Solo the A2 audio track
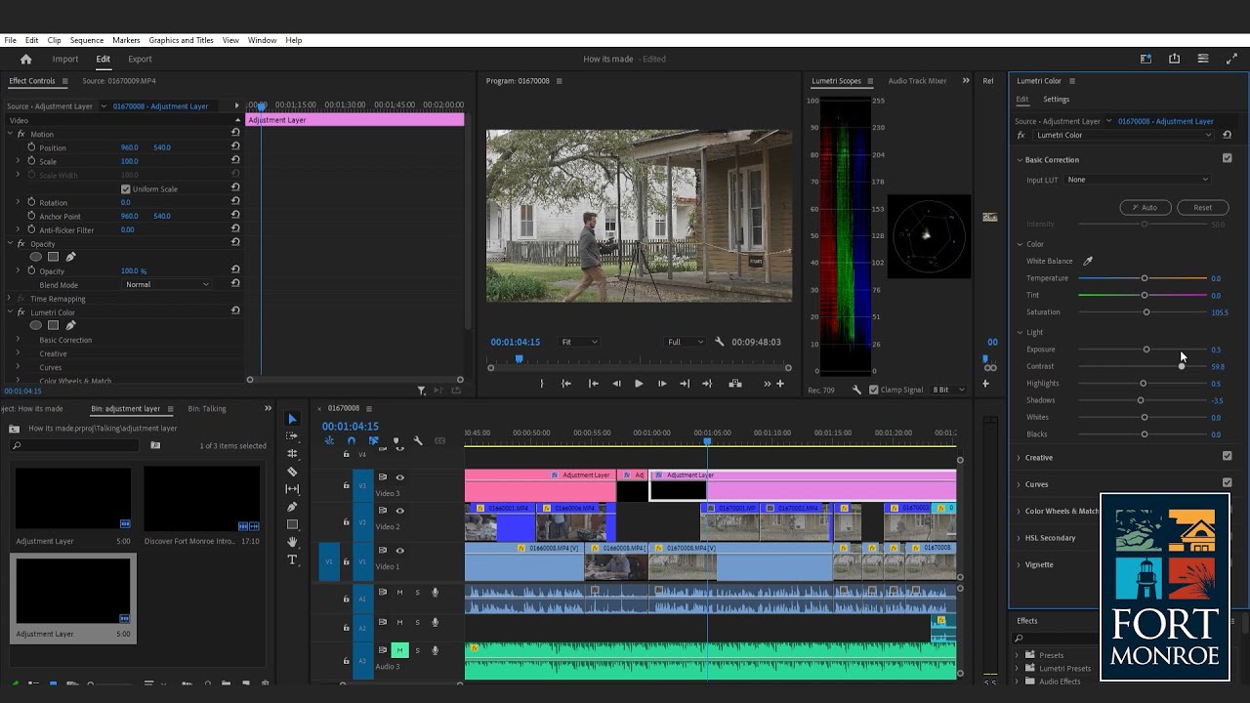Viewport: 1250px width, 703px height. pos(418,622)
